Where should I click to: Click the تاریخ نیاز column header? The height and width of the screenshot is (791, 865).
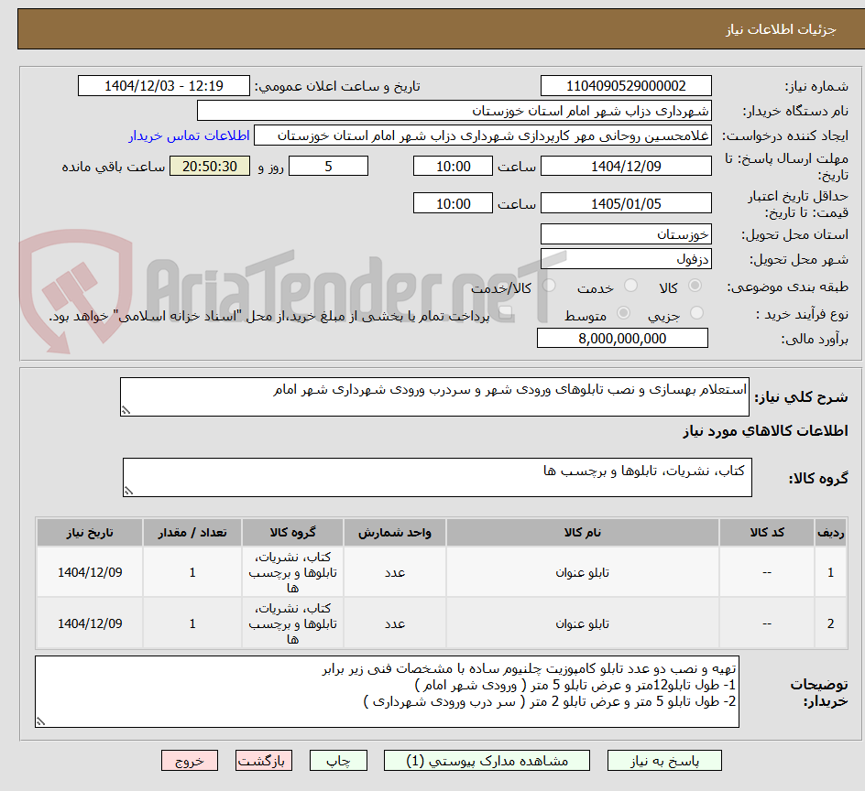90,533
